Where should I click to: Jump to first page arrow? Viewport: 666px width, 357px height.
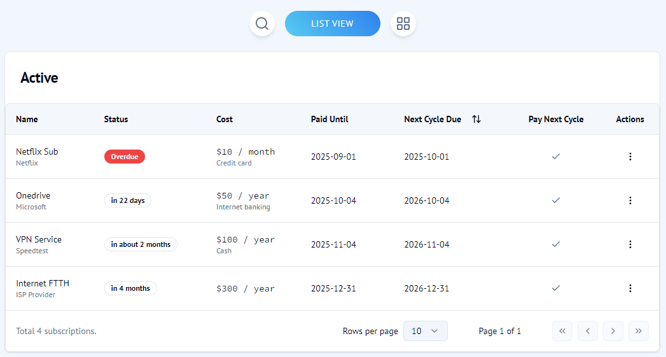click(x=562, y=331)
